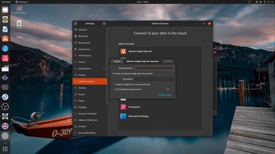Click the Settings gear in the dock

(5, 136)
